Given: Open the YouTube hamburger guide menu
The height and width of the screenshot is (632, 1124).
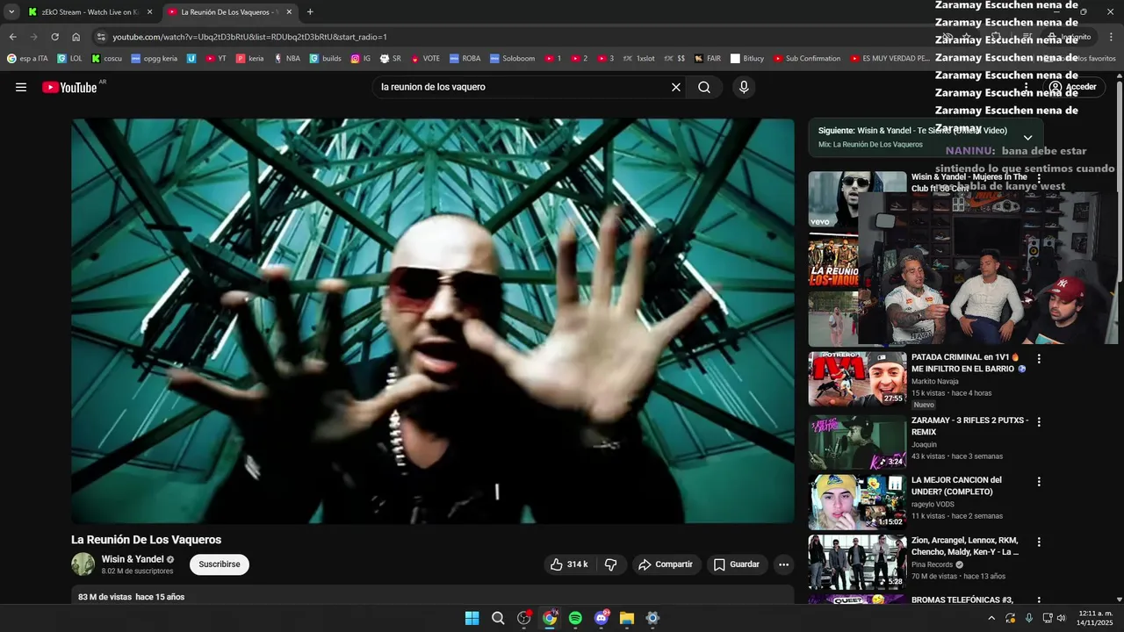Looking at the screenshot, I should (x=21, y=87).
